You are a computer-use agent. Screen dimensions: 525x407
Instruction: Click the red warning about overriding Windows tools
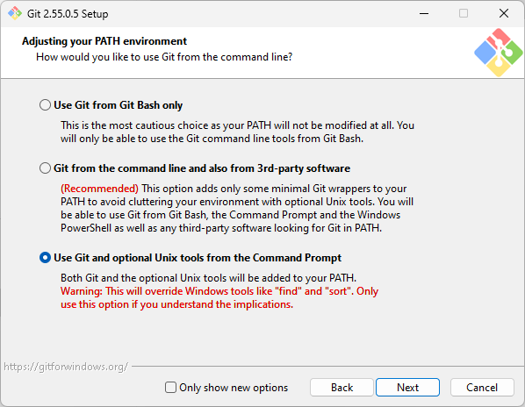[x=219, y=297]
